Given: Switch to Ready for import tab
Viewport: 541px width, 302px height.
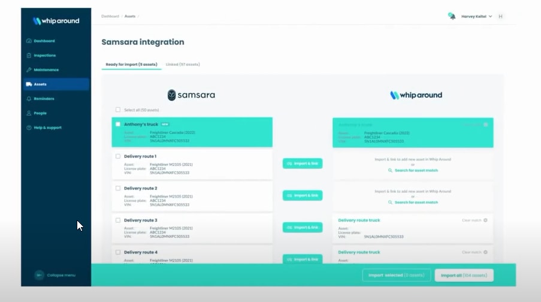Looking at the screenshot, I should pyautogui.click(x=131, y=65).
